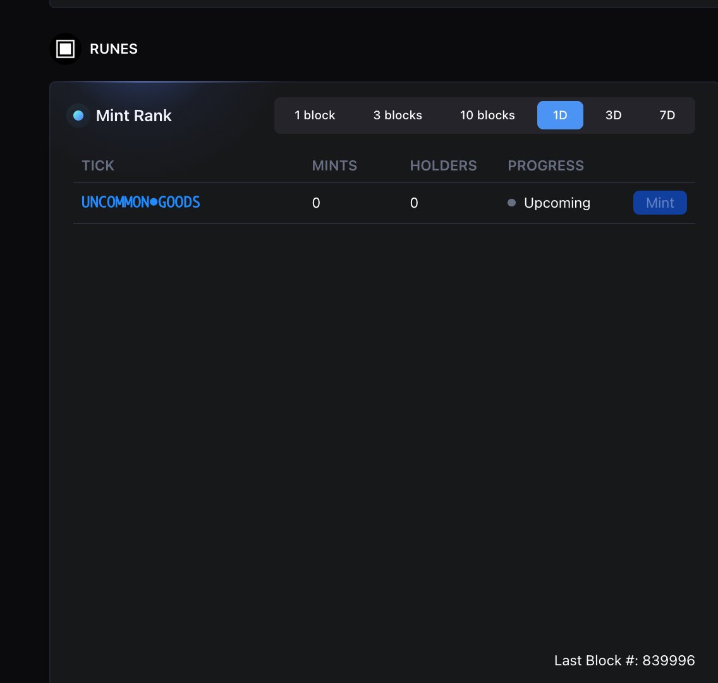Select the 3 blocks time filter
This screenshot has height=683, width=718.
[x=398, y=116]
